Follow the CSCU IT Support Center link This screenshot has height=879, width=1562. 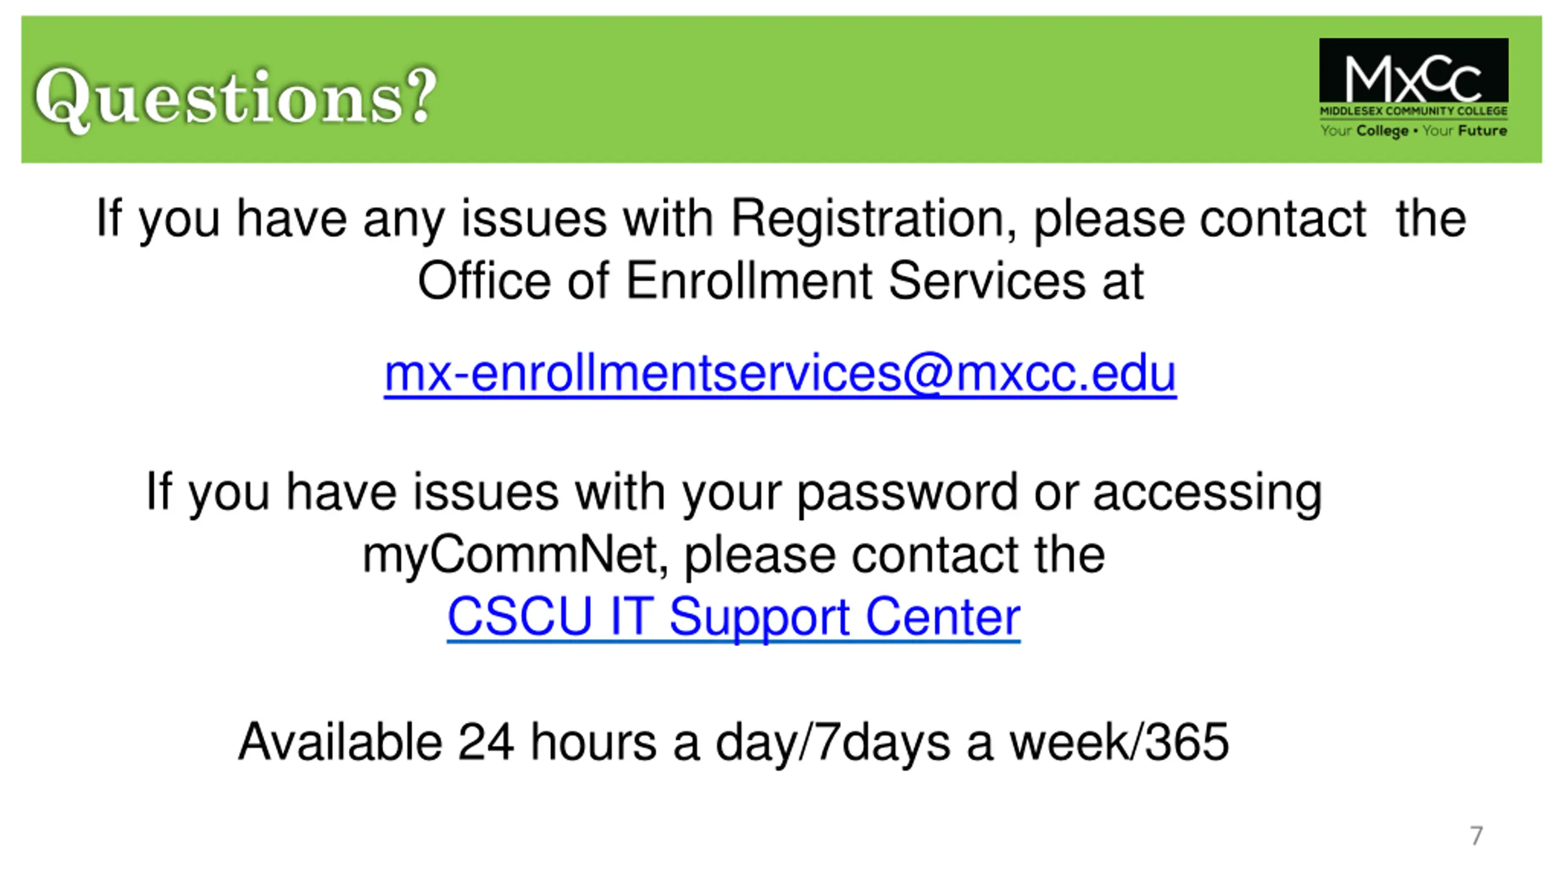(x=733, y=617)
